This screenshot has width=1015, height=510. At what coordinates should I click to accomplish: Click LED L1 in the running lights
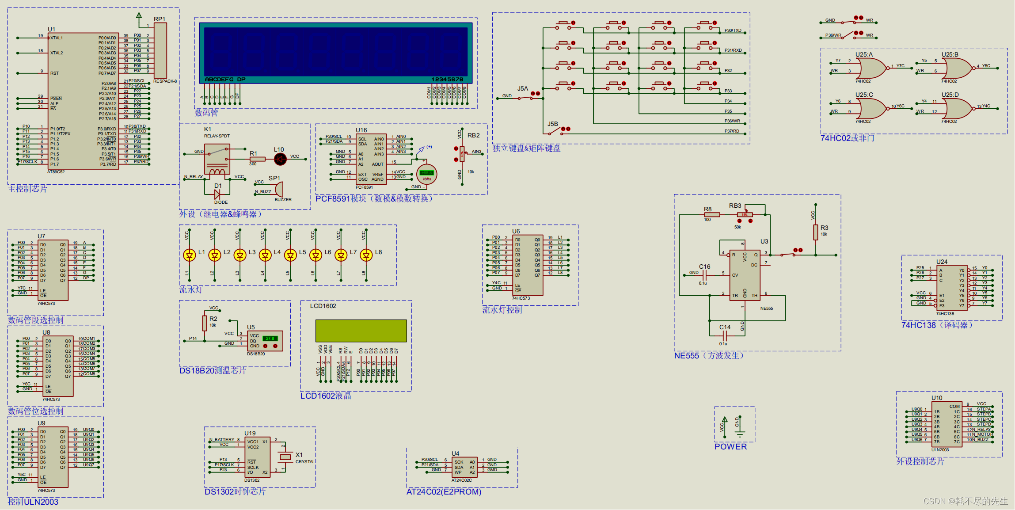[x=190, y=255]
